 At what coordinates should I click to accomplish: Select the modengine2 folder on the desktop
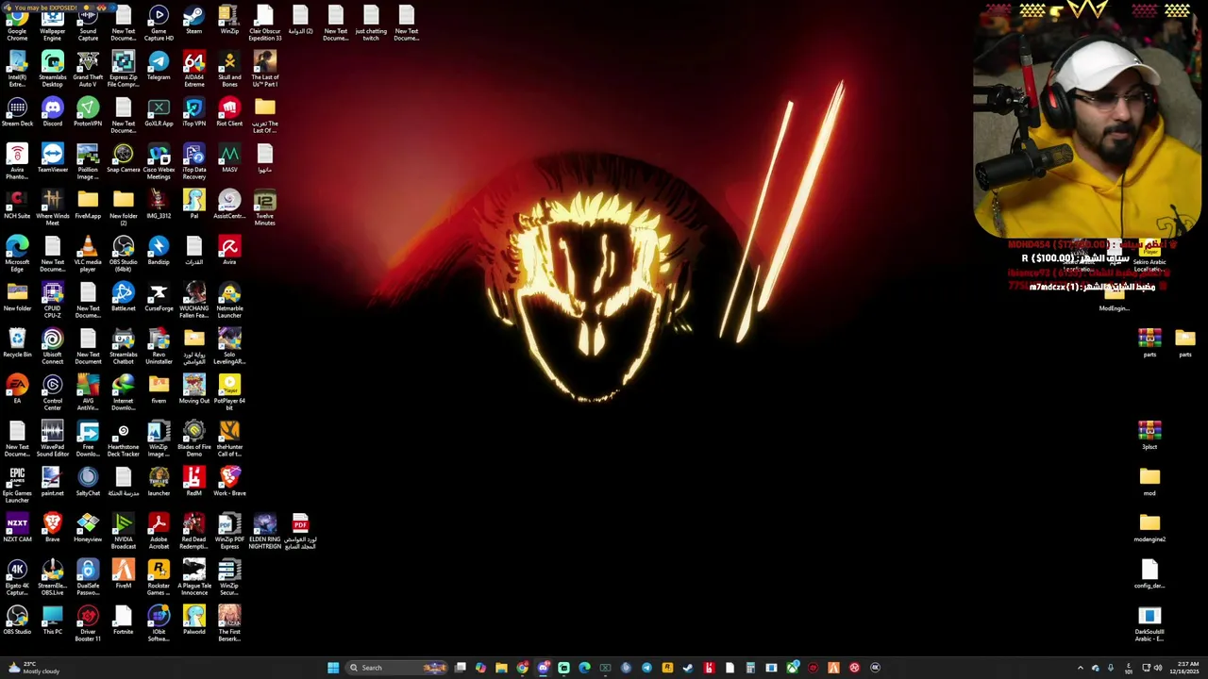1149,529
